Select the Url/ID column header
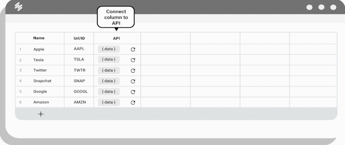 point(79,38)
